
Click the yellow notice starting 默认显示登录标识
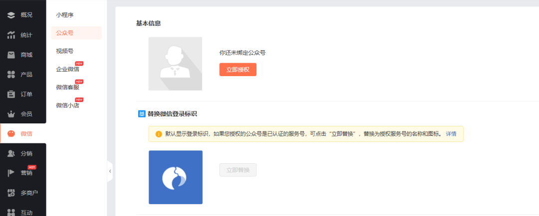coord(306,134)
